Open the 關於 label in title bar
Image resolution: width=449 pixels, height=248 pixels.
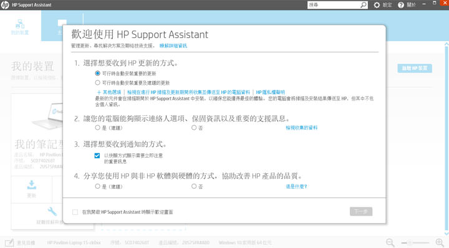point(411,5)
